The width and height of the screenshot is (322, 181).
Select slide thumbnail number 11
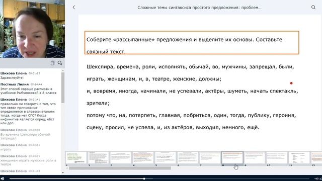(299, 157)
